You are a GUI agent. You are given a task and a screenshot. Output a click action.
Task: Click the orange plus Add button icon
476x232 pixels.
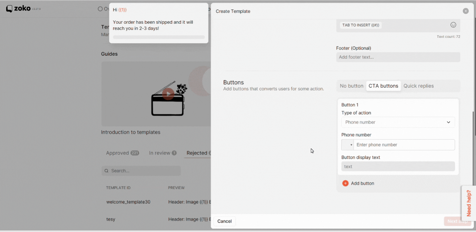pyautogui.click(x=345, y=183)
